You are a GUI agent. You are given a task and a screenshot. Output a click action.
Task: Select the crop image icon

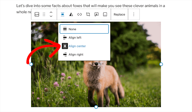pos(88,14)
